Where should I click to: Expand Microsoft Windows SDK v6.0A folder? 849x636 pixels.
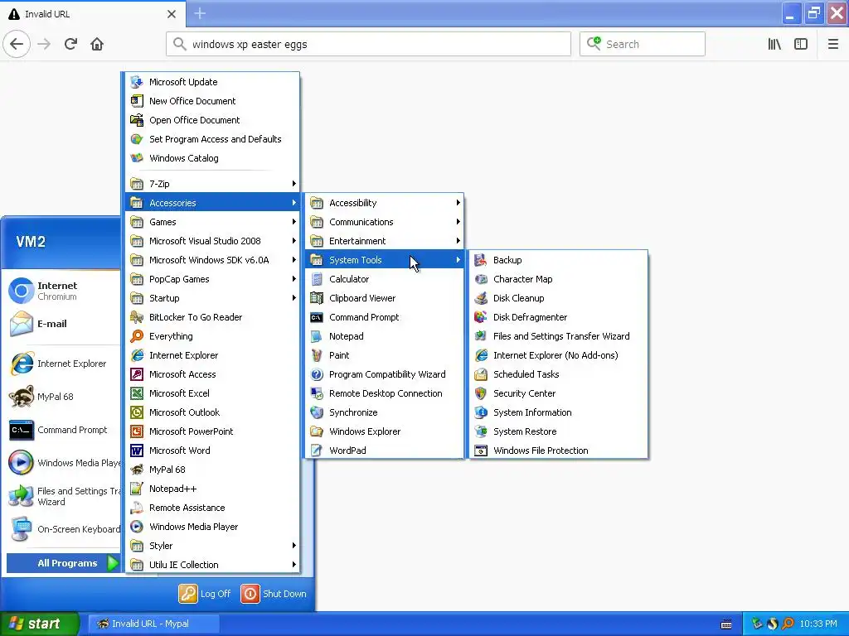(212, 260)
